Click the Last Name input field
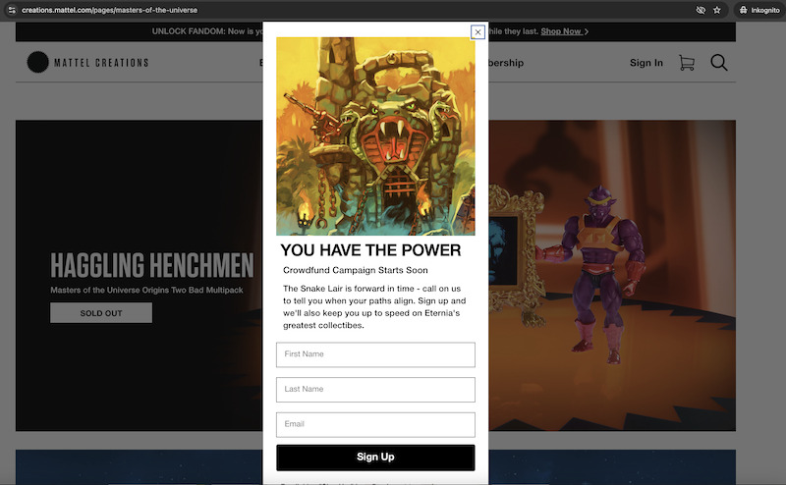786x485 pixels. coord(375,390)
